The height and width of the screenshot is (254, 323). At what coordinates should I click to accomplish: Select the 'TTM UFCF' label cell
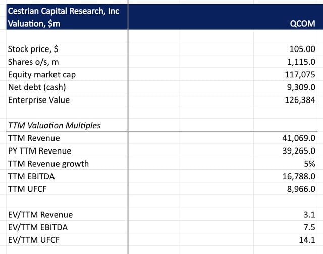point(27,189)
